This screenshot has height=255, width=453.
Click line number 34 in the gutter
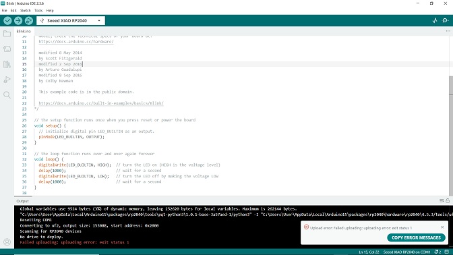[24, 171]
